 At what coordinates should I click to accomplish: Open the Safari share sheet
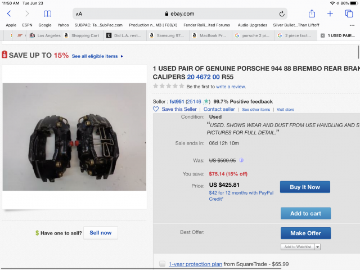(x=312, y=13)
